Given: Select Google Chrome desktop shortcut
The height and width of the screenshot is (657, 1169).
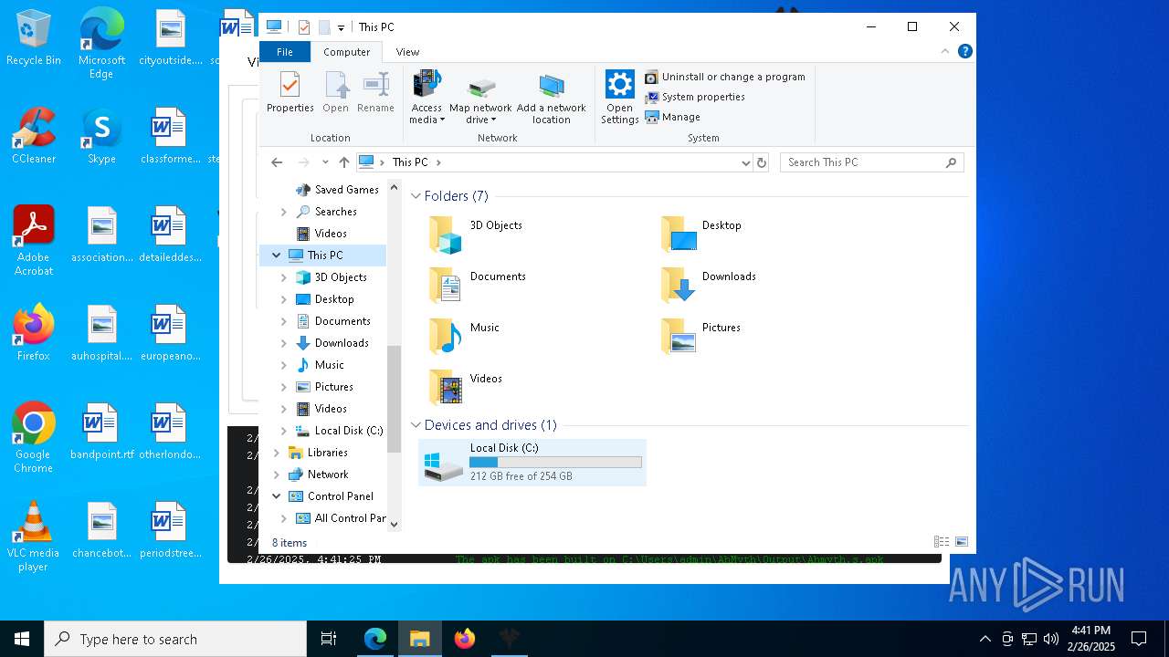Looking at the screenshot, I should pyautogui.click(x=34, y=438).
